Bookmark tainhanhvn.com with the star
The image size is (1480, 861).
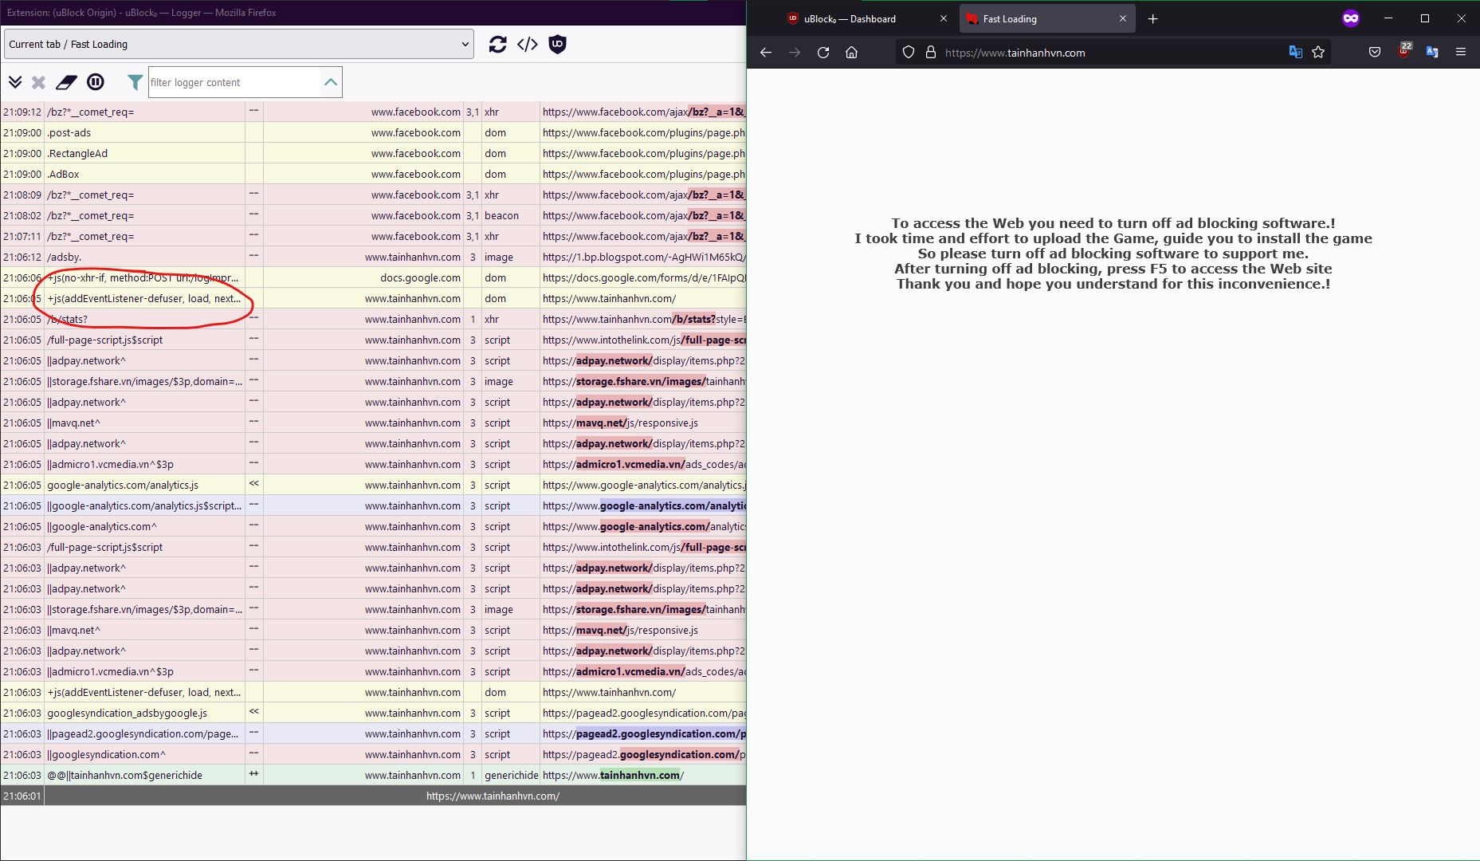point(1318,53)
